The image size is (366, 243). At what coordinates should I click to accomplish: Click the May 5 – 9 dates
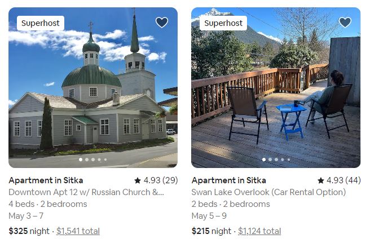pos(209,216)
